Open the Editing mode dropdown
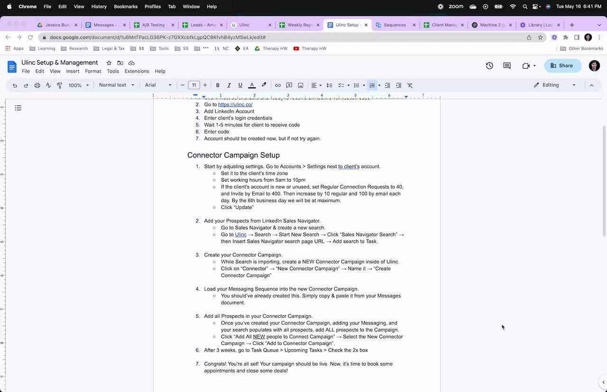 point(555,85)
